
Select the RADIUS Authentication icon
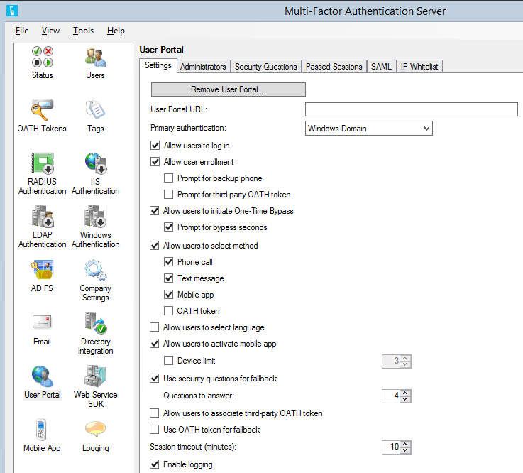click(42, 163)
